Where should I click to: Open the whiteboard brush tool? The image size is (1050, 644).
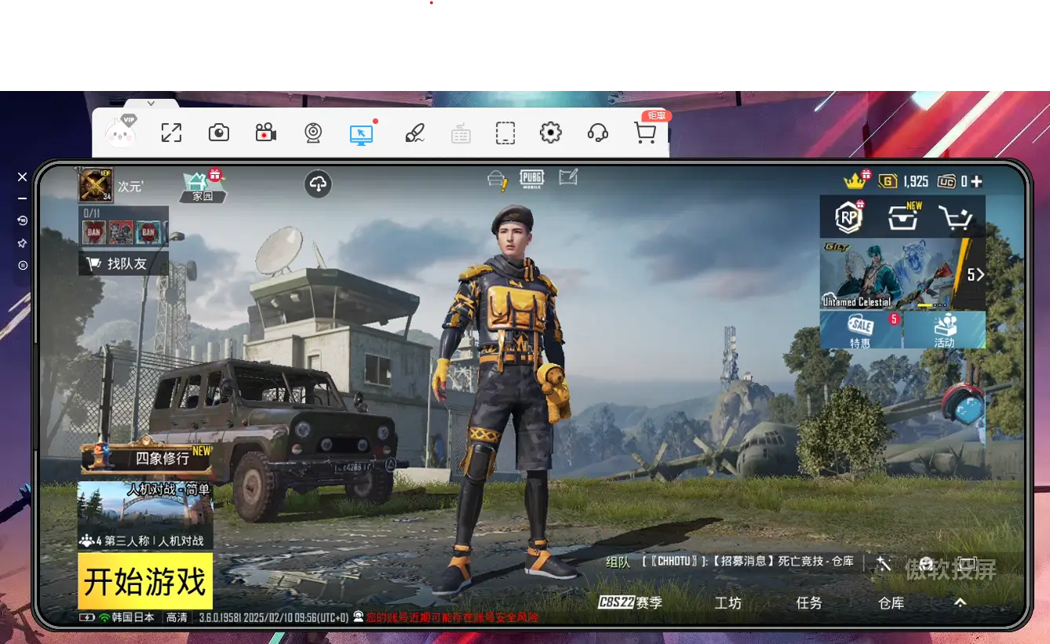point(414,133)
